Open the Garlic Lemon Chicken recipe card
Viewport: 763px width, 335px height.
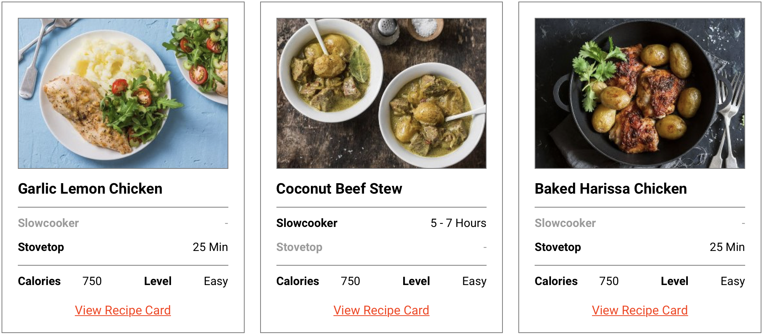[x=123, y=310]
